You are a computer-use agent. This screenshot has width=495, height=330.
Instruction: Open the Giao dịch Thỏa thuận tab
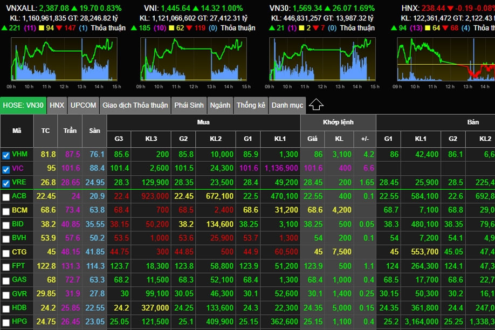[135, 106]
